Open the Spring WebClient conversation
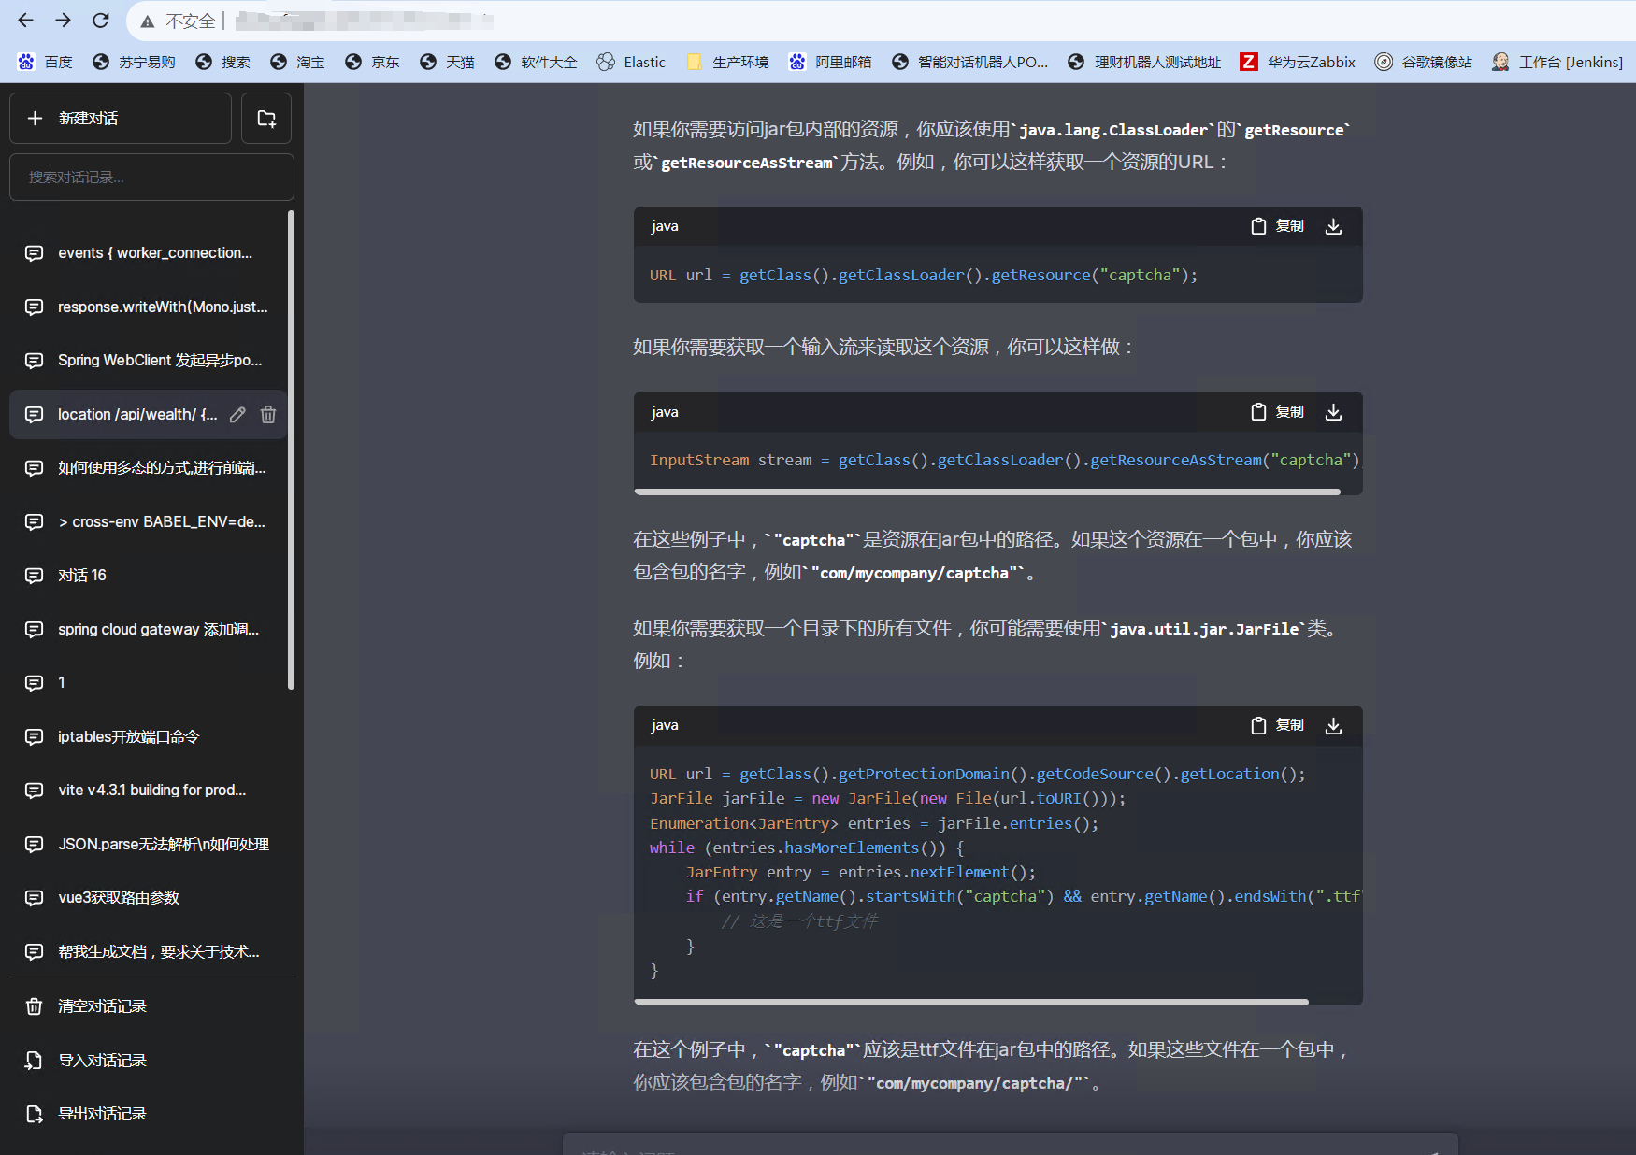The height and width of the screenshot is (1155, 1636). click(150, 361)
